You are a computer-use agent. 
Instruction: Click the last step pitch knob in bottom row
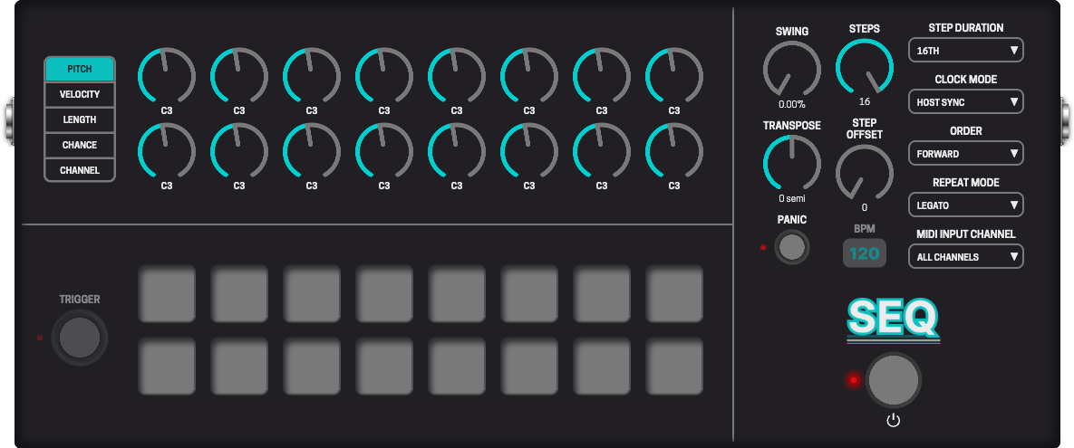(674, 151)
